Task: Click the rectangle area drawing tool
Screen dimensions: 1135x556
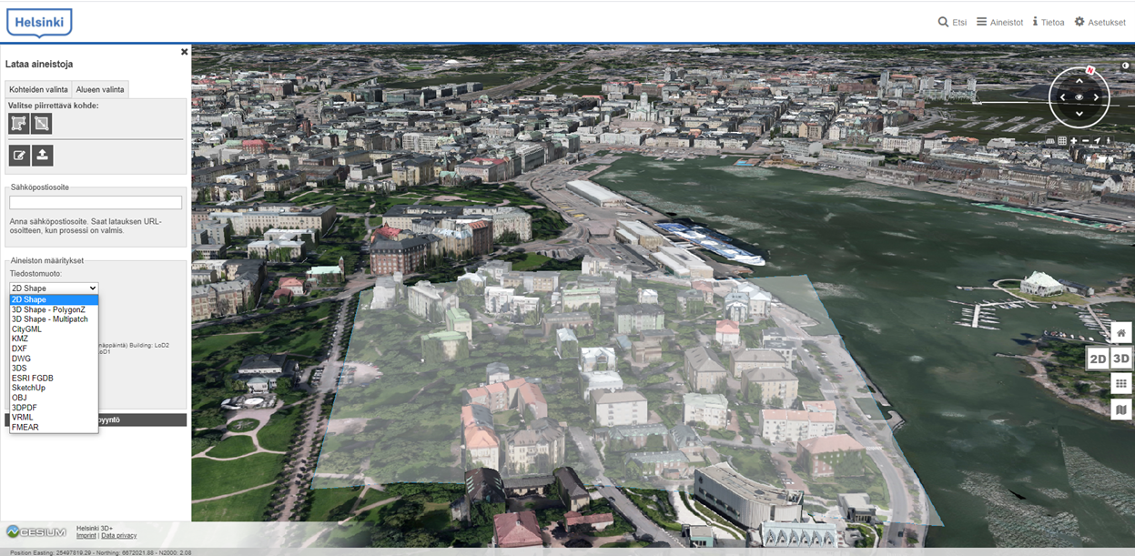Action: [x=42, y=124]
